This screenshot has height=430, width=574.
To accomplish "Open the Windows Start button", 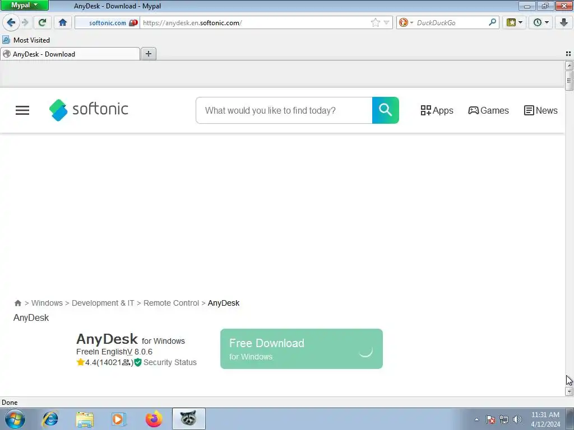I will [15, 419].
